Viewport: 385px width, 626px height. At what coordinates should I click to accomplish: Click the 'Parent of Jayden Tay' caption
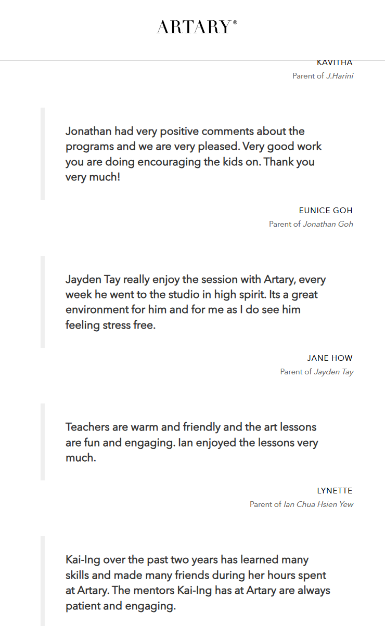[316, 372]
